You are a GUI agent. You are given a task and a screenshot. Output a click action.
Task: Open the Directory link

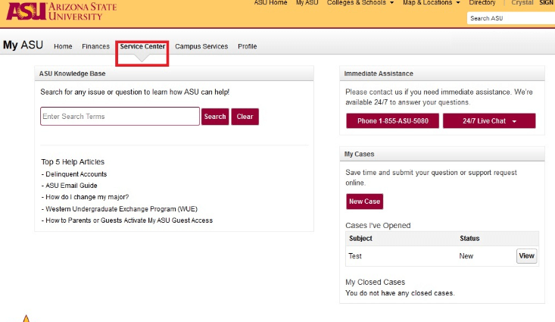pos(482,3)
